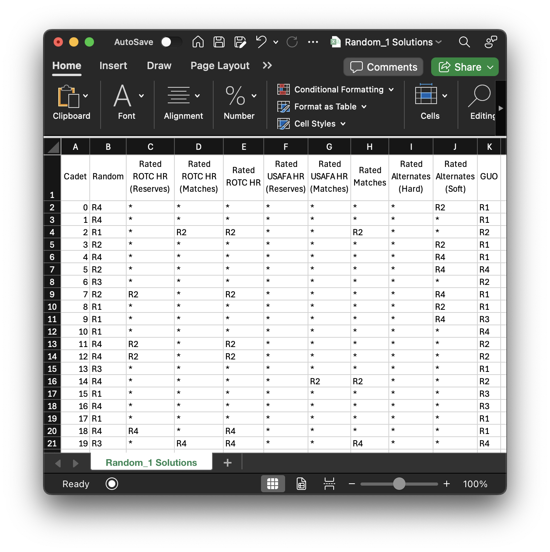Click the macro record status icon

coord(112,484)
